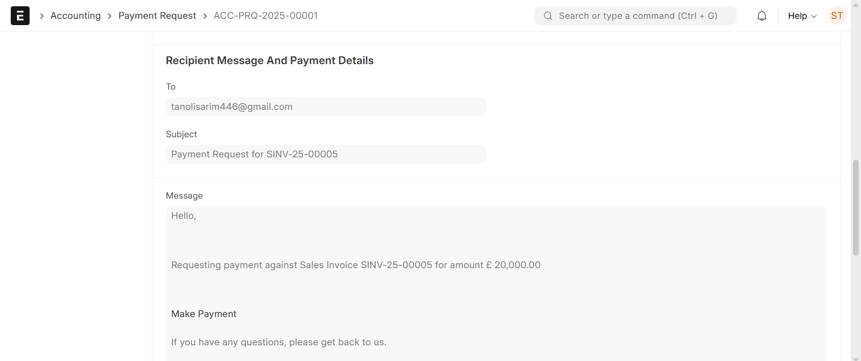Click the Subject field

coord(326,154)
